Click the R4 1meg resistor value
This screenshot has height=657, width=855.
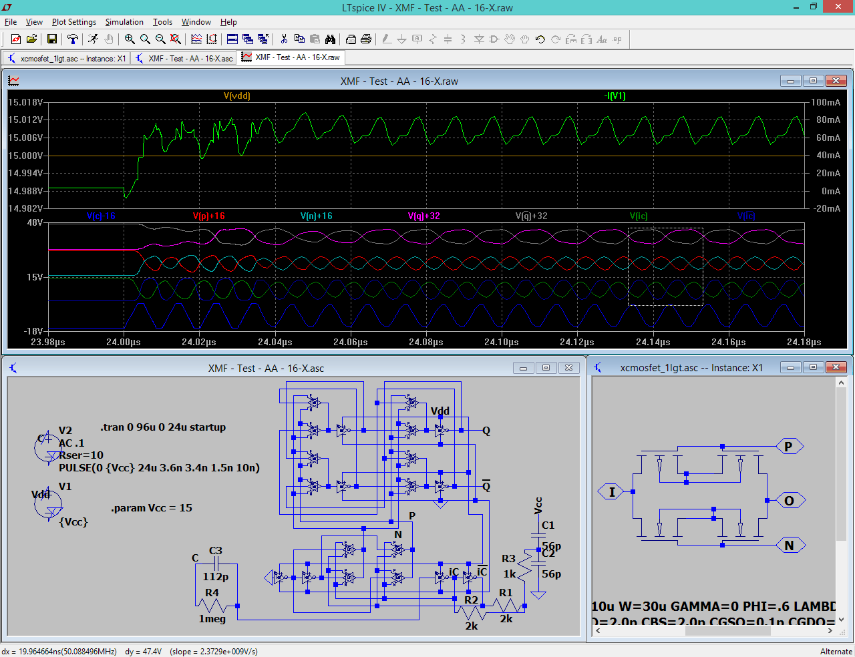pyautogui.click(x=212, y=619)
